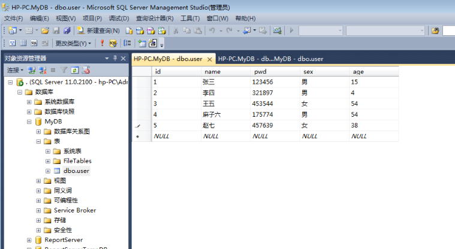Show the SQL pane icon
This screenshot has height=249, width=455.
(34, 43)
